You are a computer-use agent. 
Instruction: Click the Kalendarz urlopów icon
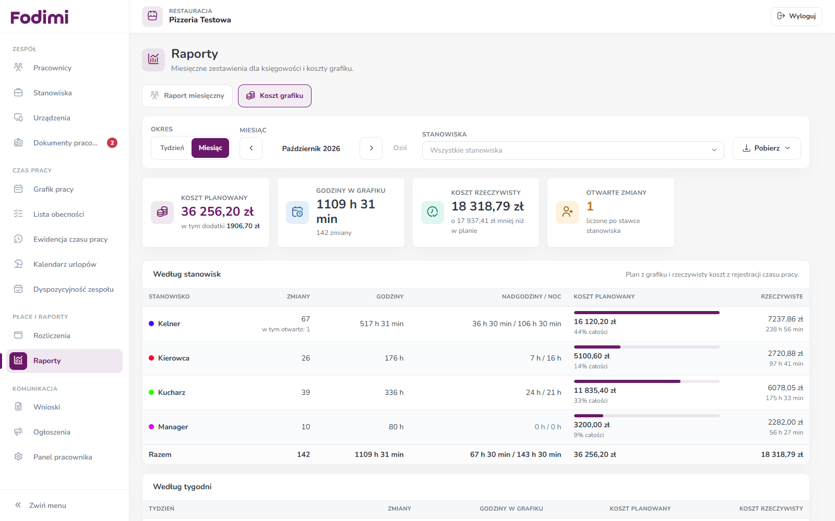[x=18, y=264]
